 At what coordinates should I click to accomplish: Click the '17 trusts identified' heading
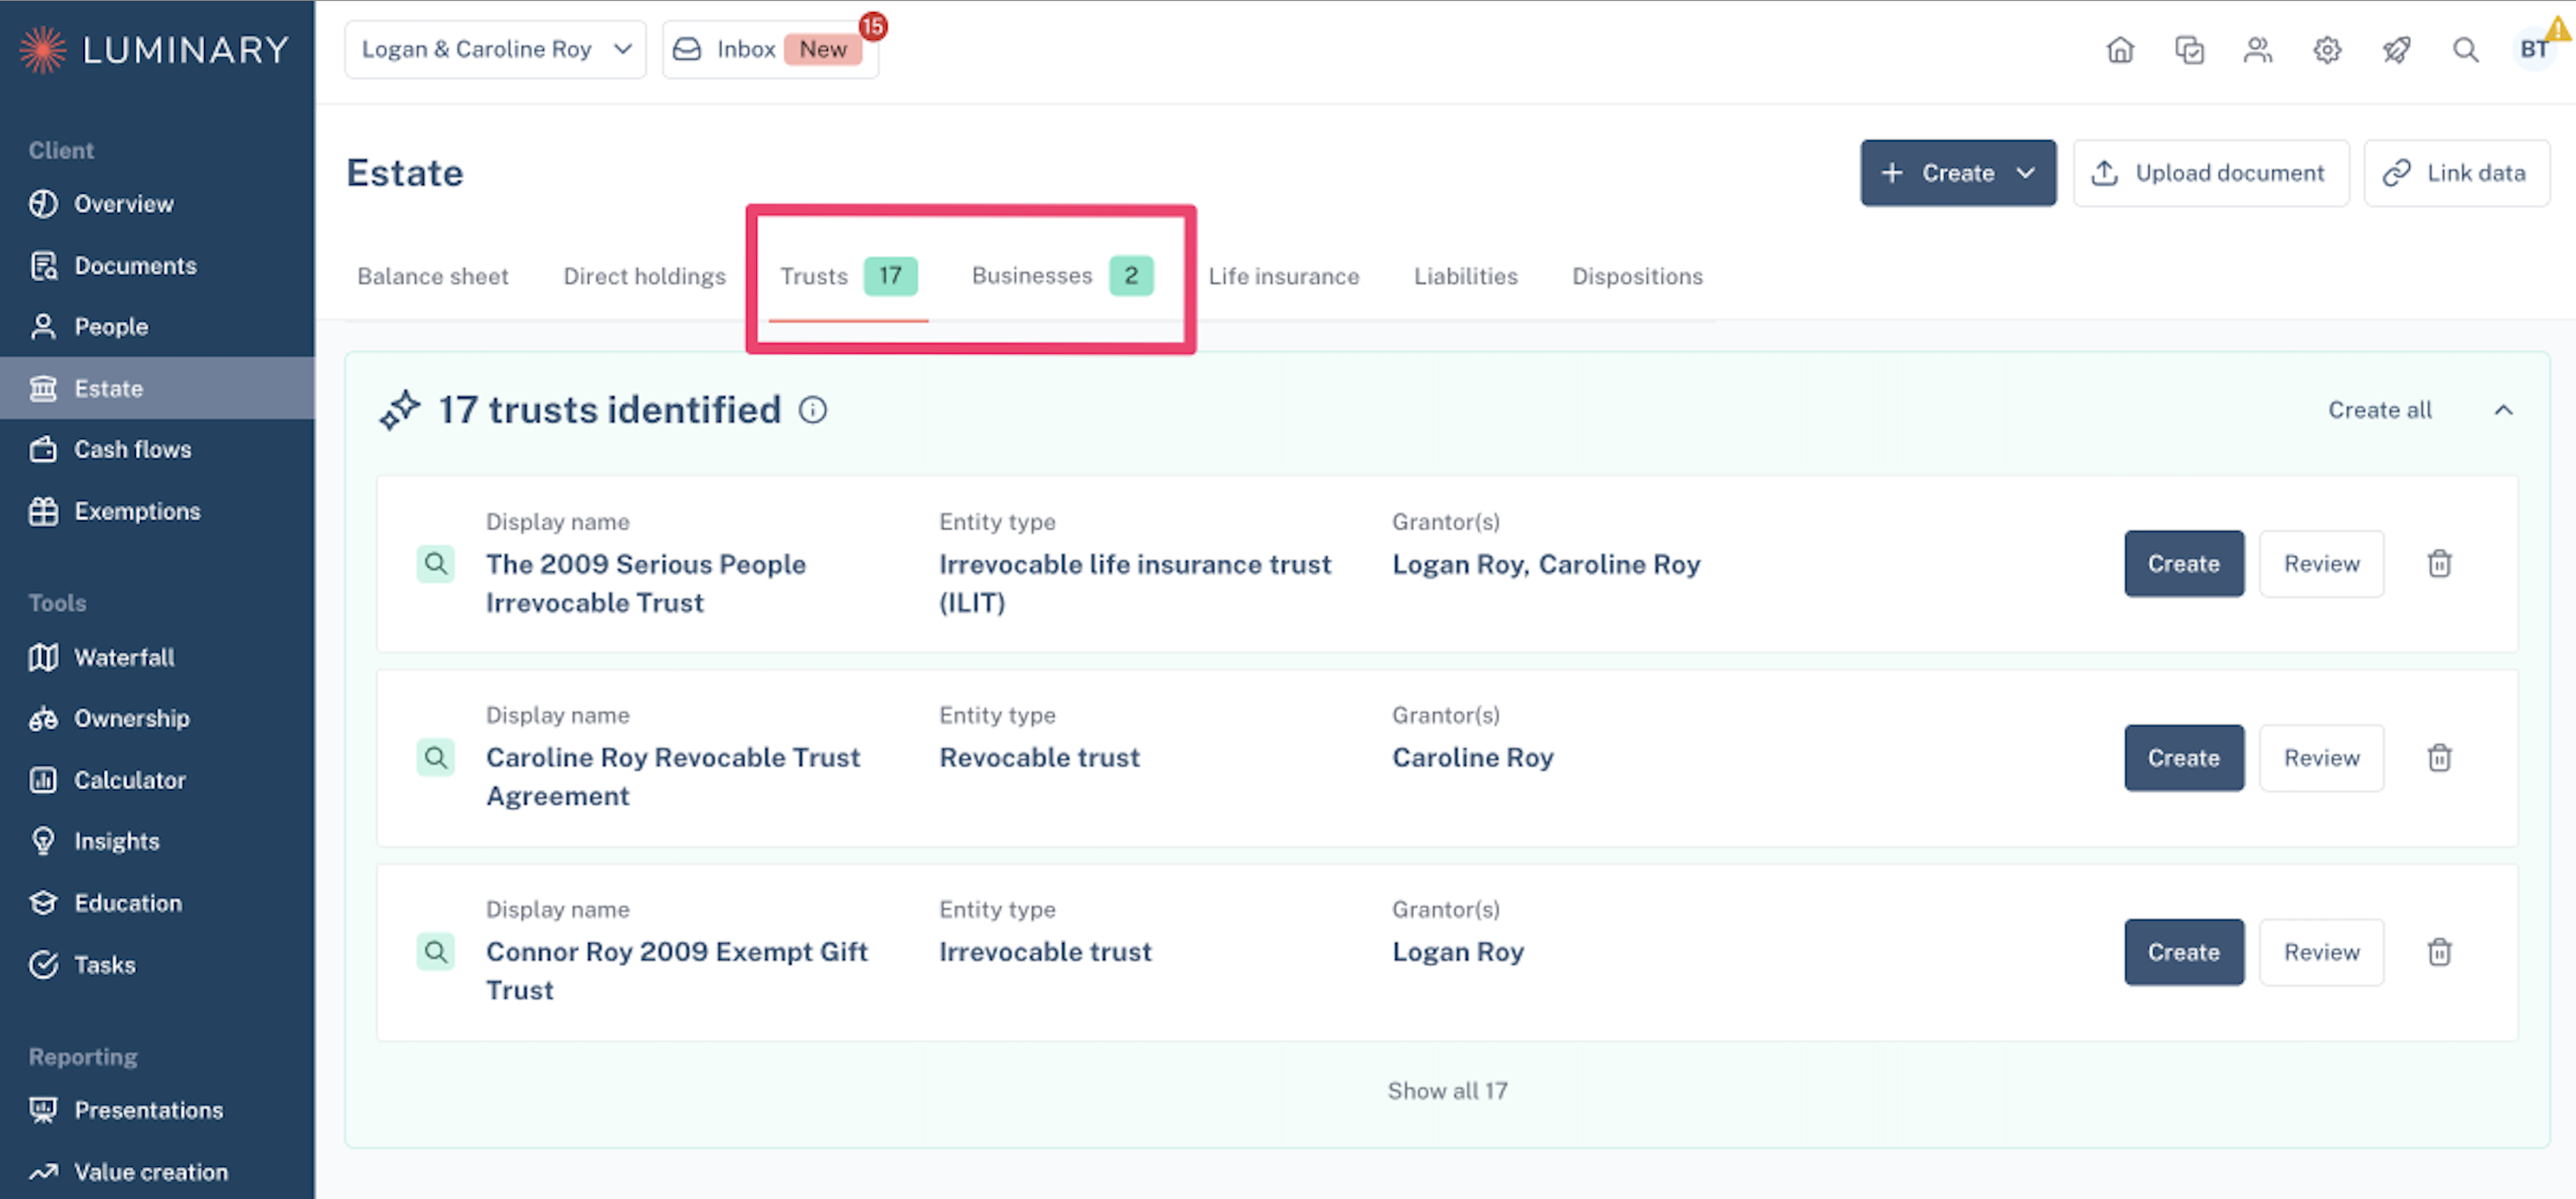pyautogui.click(x=610, y=410)
